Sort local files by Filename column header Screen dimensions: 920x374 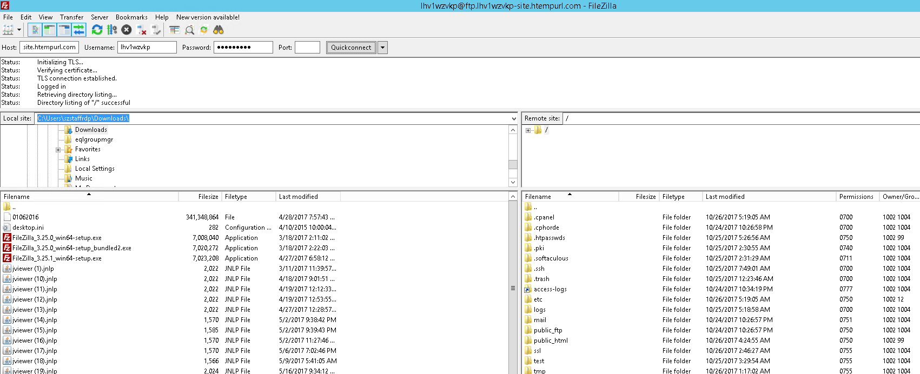pos(89,197)
